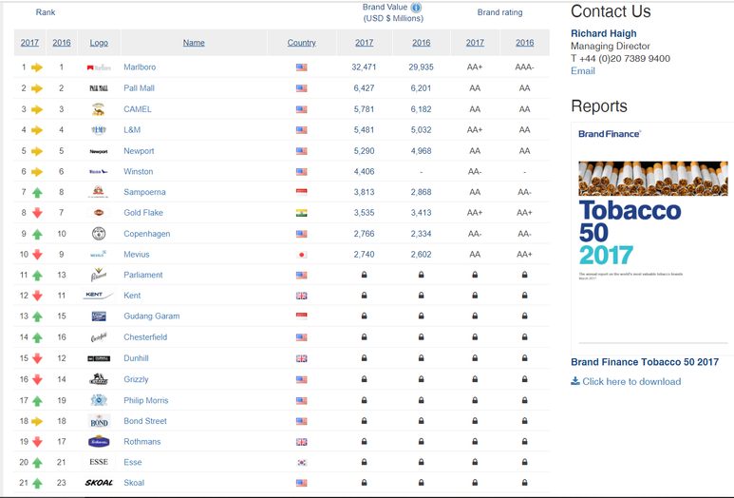Screen dimensions: 734x498
Task: Click the Bond Street logo
Action: pyautogui.click(x=99, y=421)
